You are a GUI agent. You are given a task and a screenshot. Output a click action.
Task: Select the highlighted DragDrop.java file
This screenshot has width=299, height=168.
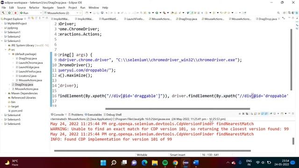pyautogui.click(x=24, y=84)
